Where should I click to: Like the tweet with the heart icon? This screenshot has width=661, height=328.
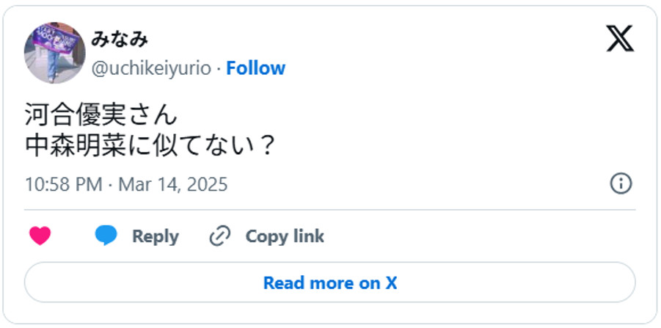point(40,236)
